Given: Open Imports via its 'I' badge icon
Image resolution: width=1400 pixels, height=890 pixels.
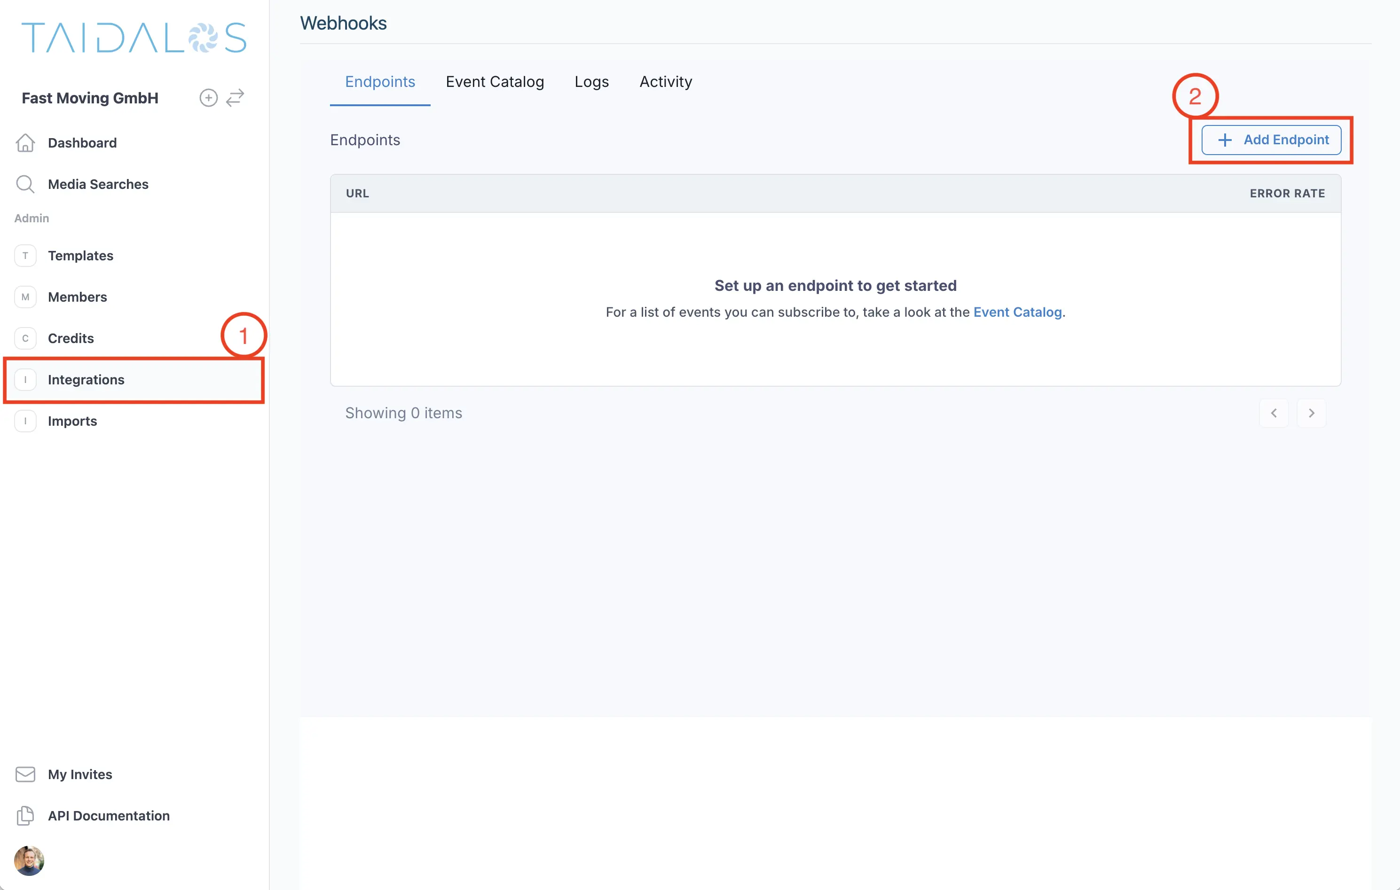Looking at the screenshot, I should 25,421.
